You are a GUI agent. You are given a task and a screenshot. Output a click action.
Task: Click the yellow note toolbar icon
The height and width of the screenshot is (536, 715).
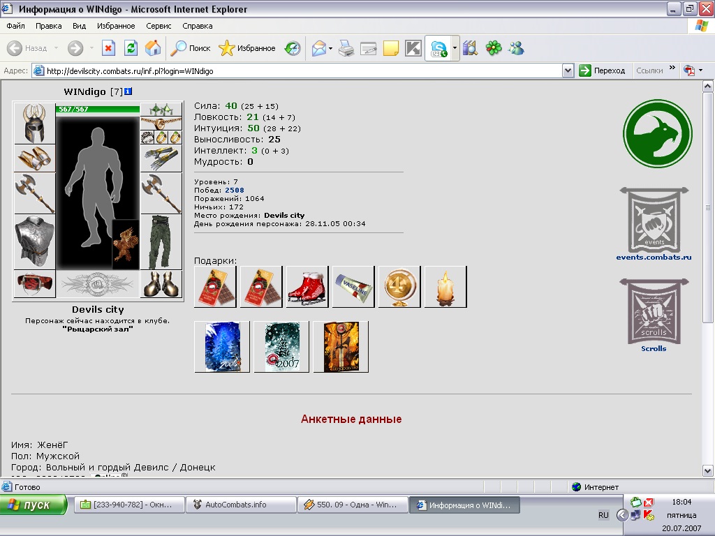pos(391,48)
